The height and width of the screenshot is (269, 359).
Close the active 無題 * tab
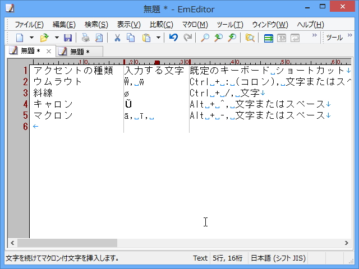(x=49, y=51)
